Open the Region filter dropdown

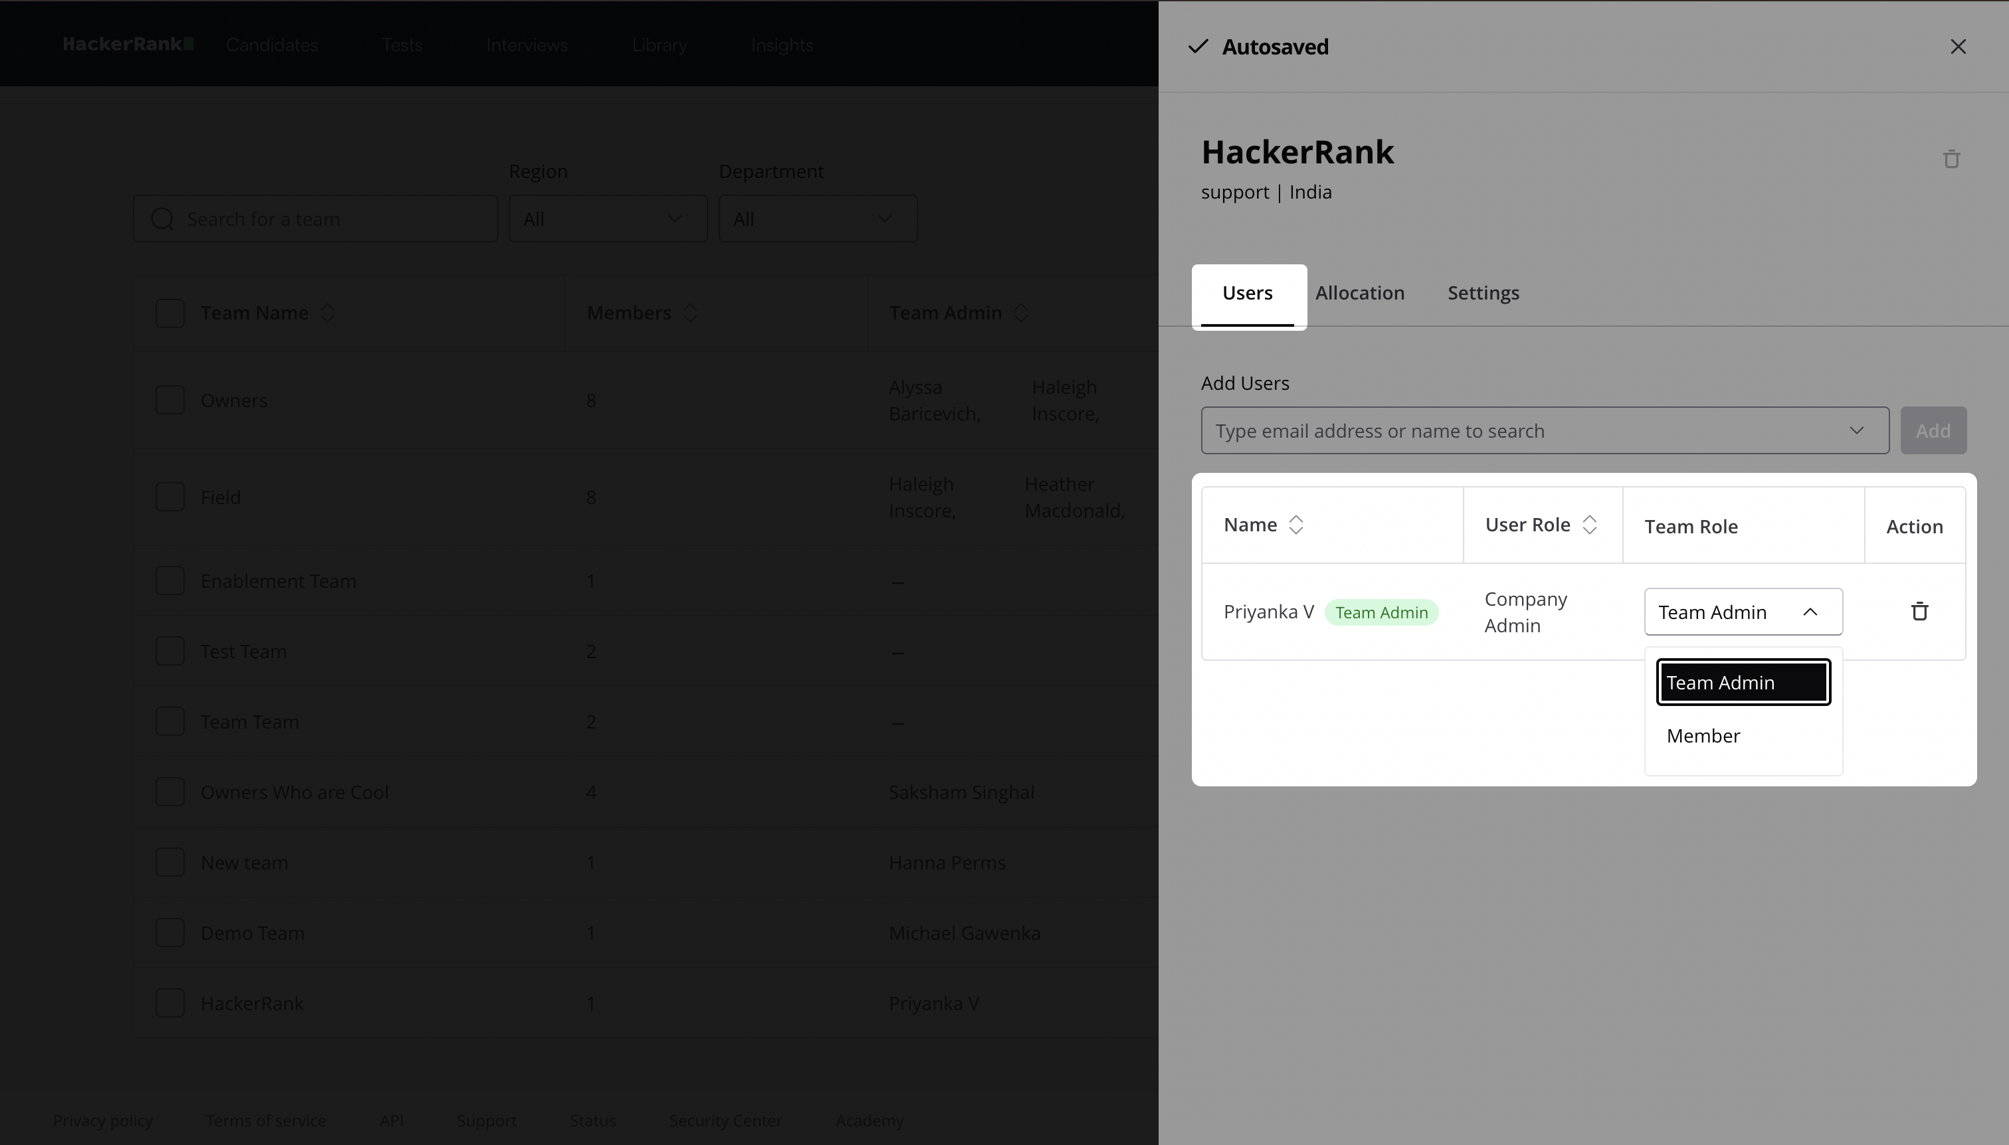pyautogui.click(x=607, y=219)
